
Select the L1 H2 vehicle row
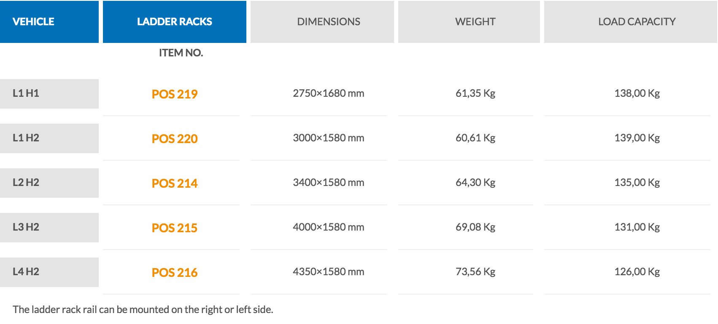click(x=49, y=138)
